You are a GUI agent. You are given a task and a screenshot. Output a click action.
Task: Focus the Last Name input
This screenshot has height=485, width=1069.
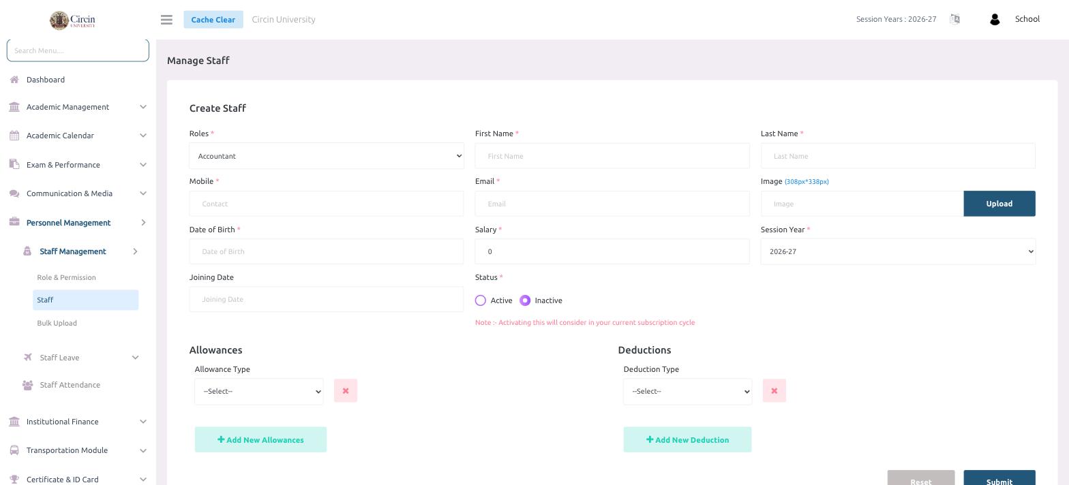(x=898, y=156)
